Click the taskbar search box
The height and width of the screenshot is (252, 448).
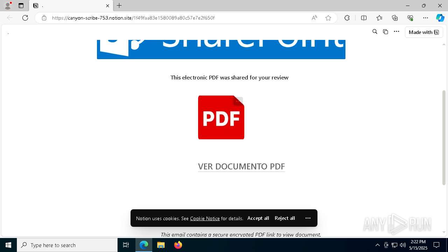coord(67,245)
